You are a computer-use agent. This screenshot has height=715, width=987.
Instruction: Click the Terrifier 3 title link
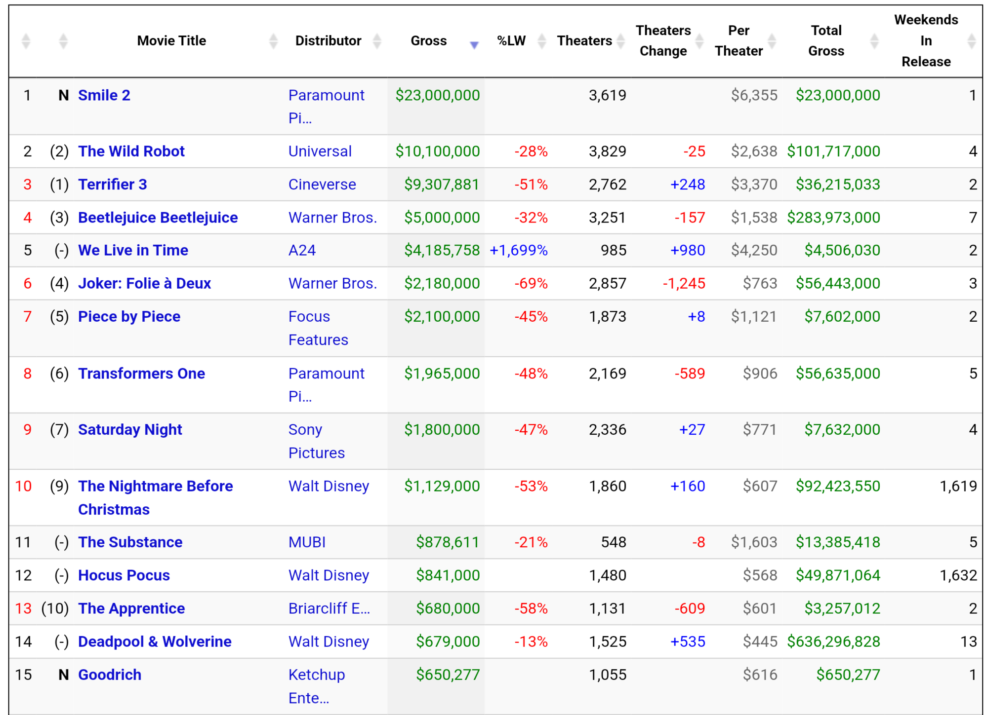113,184
